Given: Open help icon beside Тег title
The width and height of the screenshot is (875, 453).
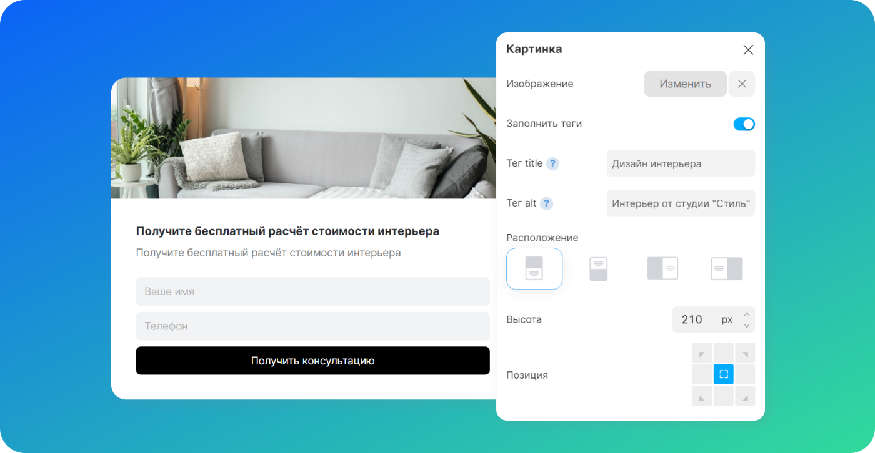Looking at the screenshot, I should click(x=552, y=163).
